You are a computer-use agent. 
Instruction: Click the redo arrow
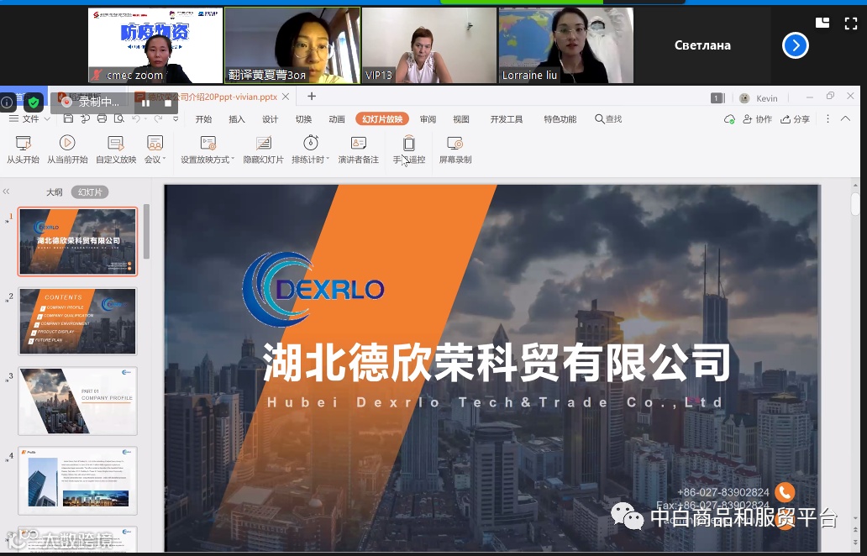point(158,118)
